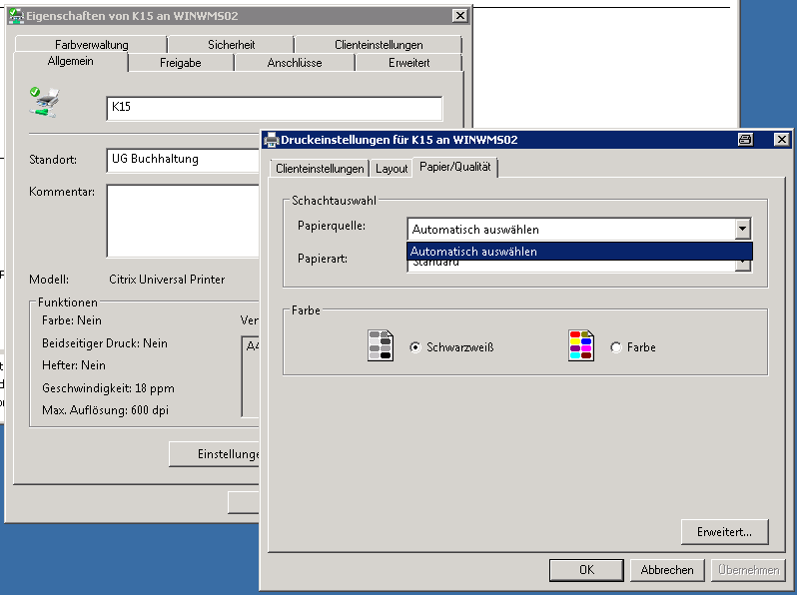Viewport: 797px width, 595px height.
Task: Open the Clienteinstellungen tab in Druckeinstellungen
Action: pos(320,169)
